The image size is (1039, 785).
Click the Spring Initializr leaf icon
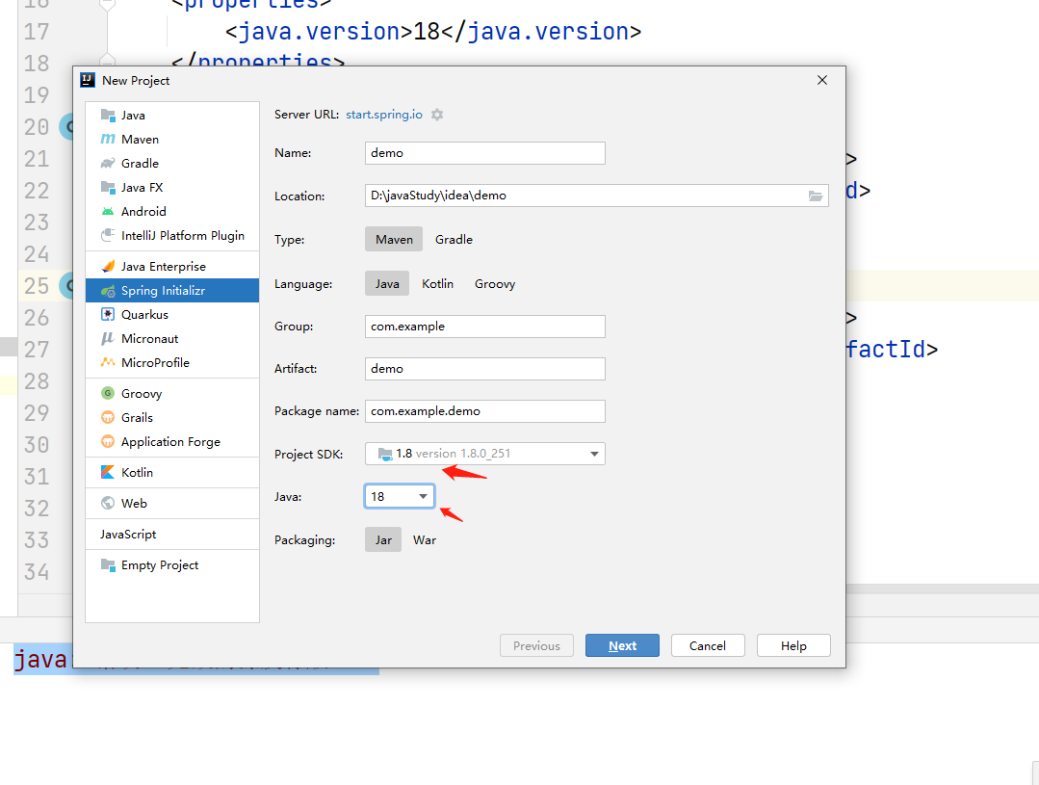click(107, 290)
